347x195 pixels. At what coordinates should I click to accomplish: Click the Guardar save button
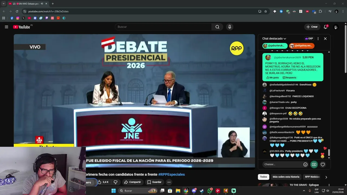coord(154,182)
